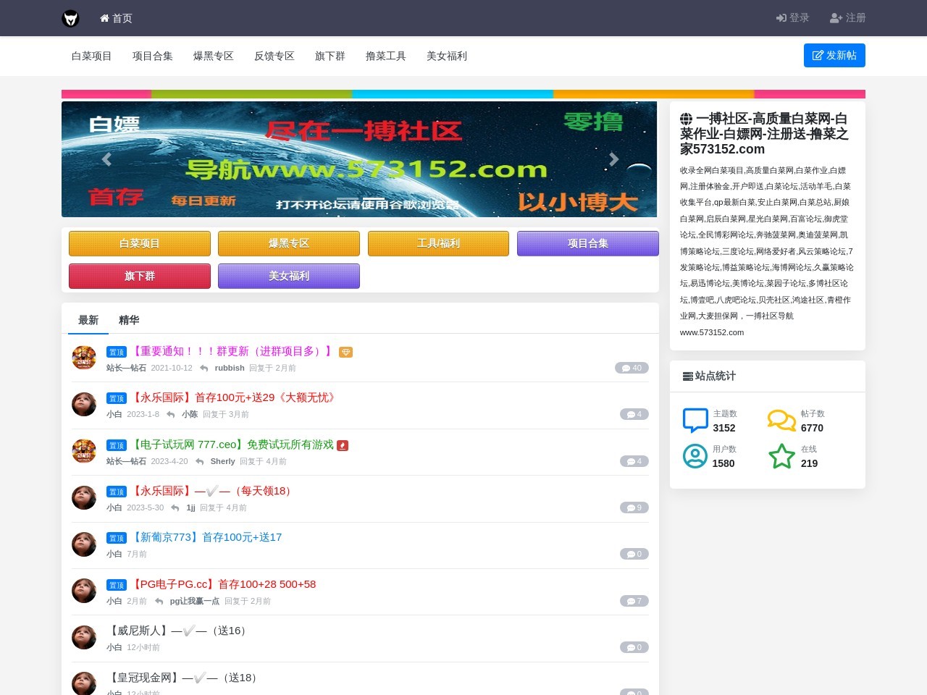Click the red 旗下群 button
Image resolution: width=927 pixels, height=695 pixels.
[x=140, y=276]
